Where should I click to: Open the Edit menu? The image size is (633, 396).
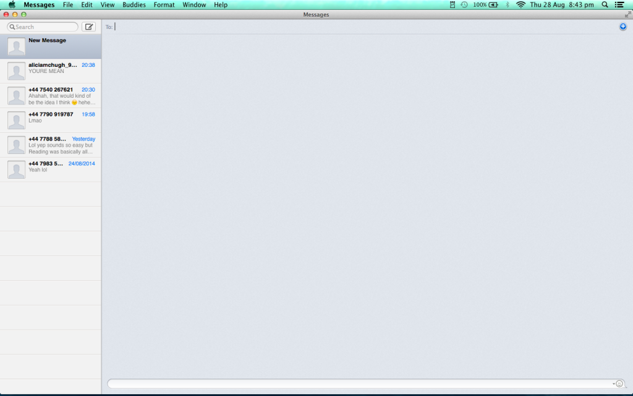click(87, 4)
